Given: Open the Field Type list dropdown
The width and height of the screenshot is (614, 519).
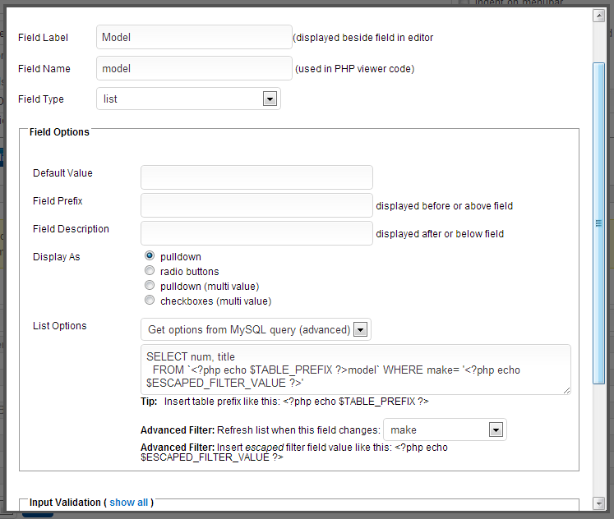Looking at the screenshot, I should [188, 99].
